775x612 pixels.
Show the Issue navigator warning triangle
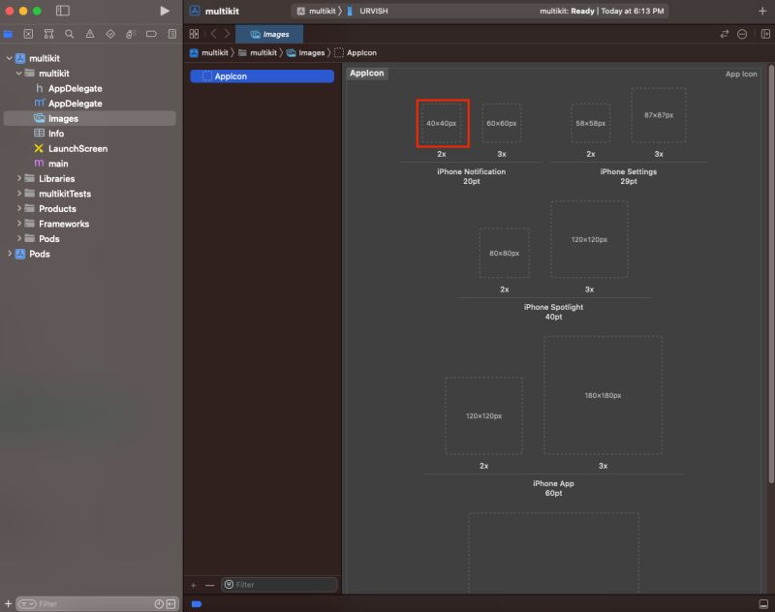pos(89,33)
